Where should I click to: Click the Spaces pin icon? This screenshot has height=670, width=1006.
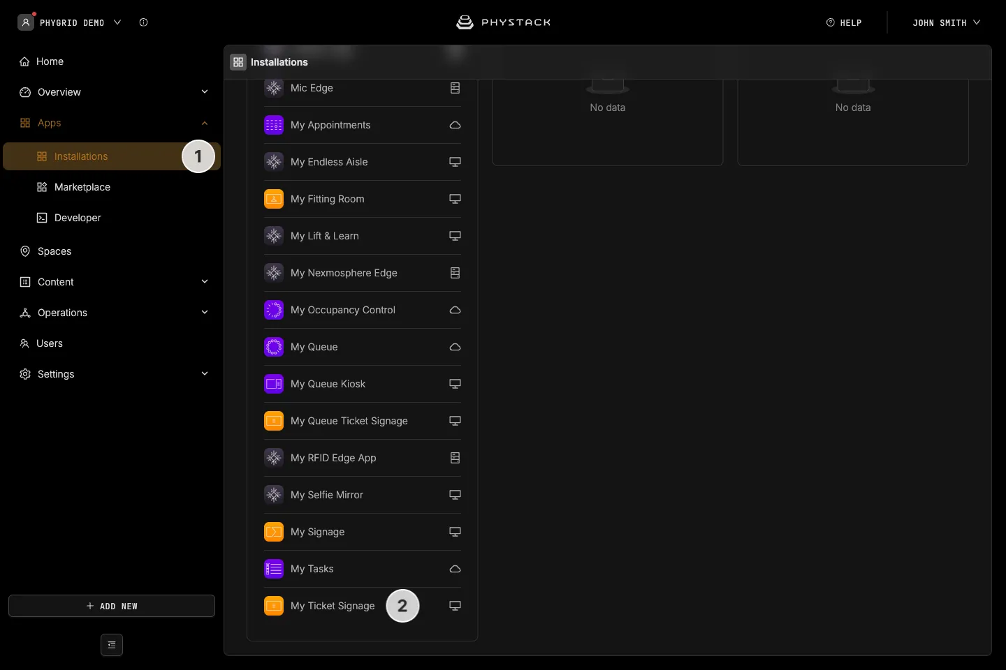[x=25, y=251]
